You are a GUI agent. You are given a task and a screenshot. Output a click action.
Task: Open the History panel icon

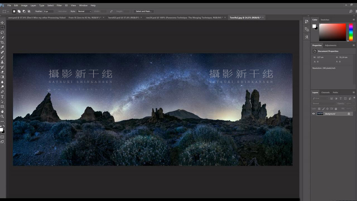[x=307, y=22]
